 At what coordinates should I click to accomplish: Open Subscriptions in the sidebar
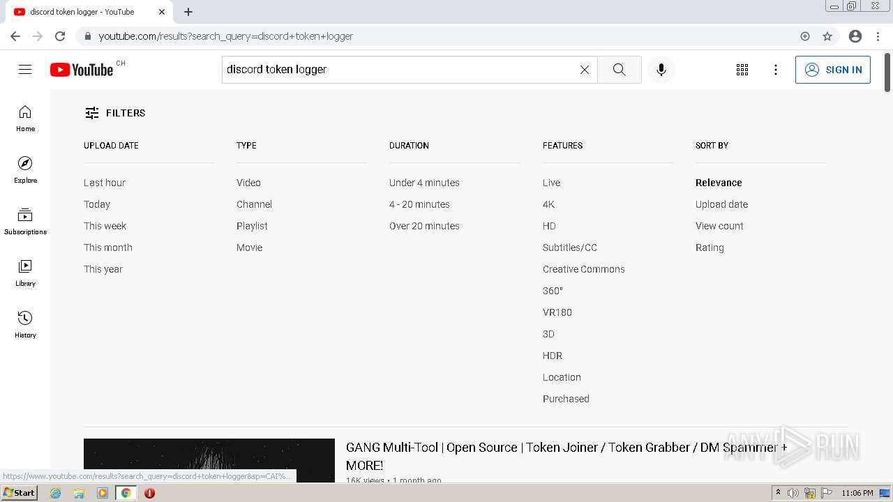[25, 221]
